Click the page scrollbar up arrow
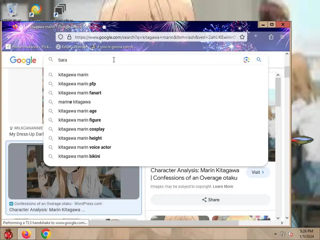Viewport: 320px width, 240px height. click(x=287, y=54)
